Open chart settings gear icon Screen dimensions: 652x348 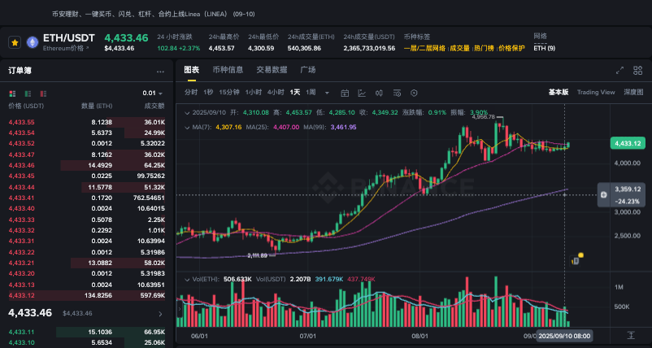pyautogui.click(x=412, y=93)
